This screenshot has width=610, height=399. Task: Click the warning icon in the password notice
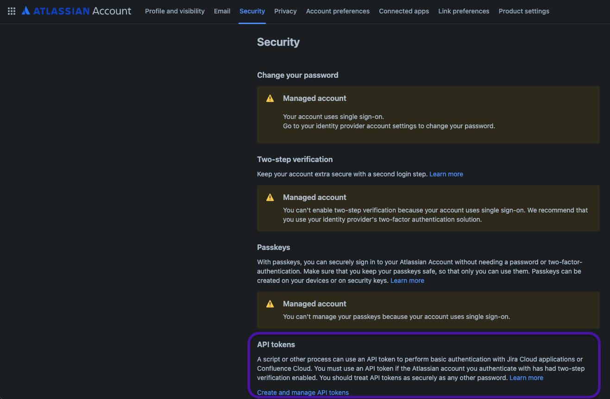(270, 98)
